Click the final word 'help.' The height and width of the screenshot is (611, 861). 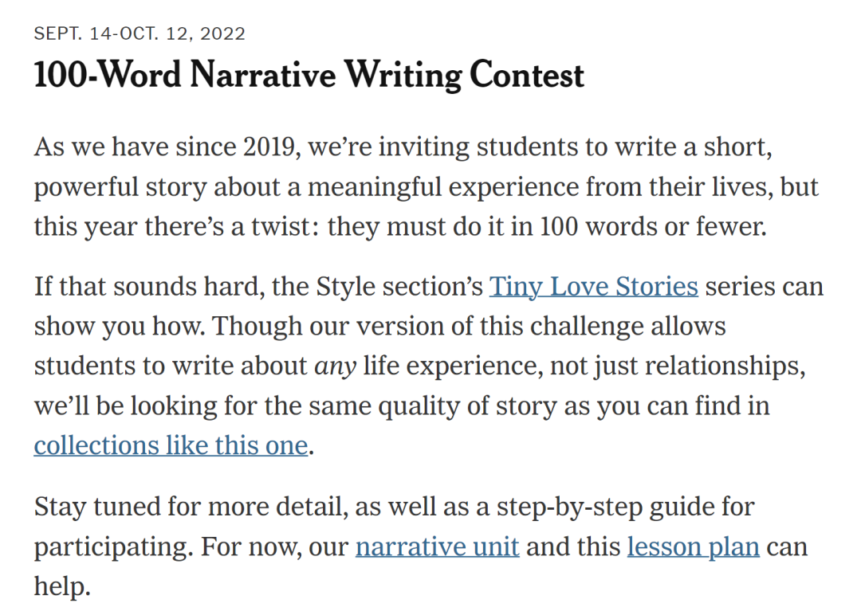click(x=62, y=586)
